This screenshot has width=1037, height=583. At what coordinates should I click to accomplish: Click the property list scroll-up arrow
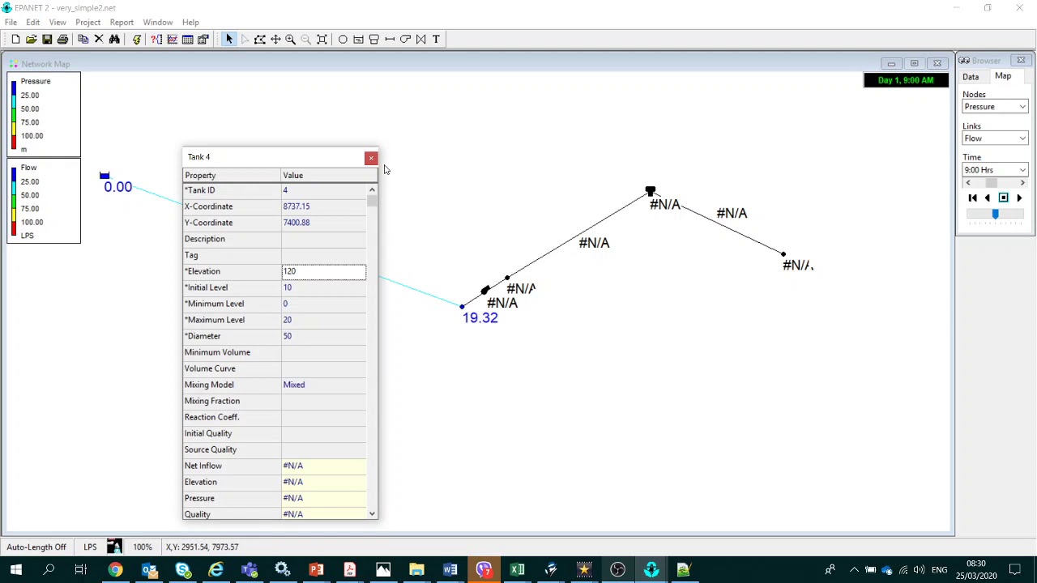372,190
